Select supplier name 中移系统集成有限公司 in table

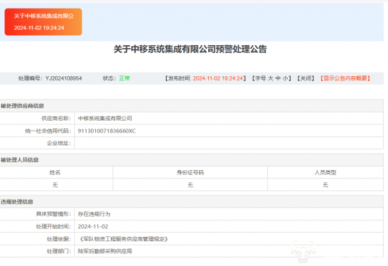point(105,119)
